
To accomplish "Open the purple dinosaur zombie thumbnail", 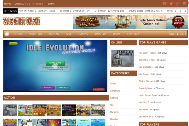I will click(98, 110).
